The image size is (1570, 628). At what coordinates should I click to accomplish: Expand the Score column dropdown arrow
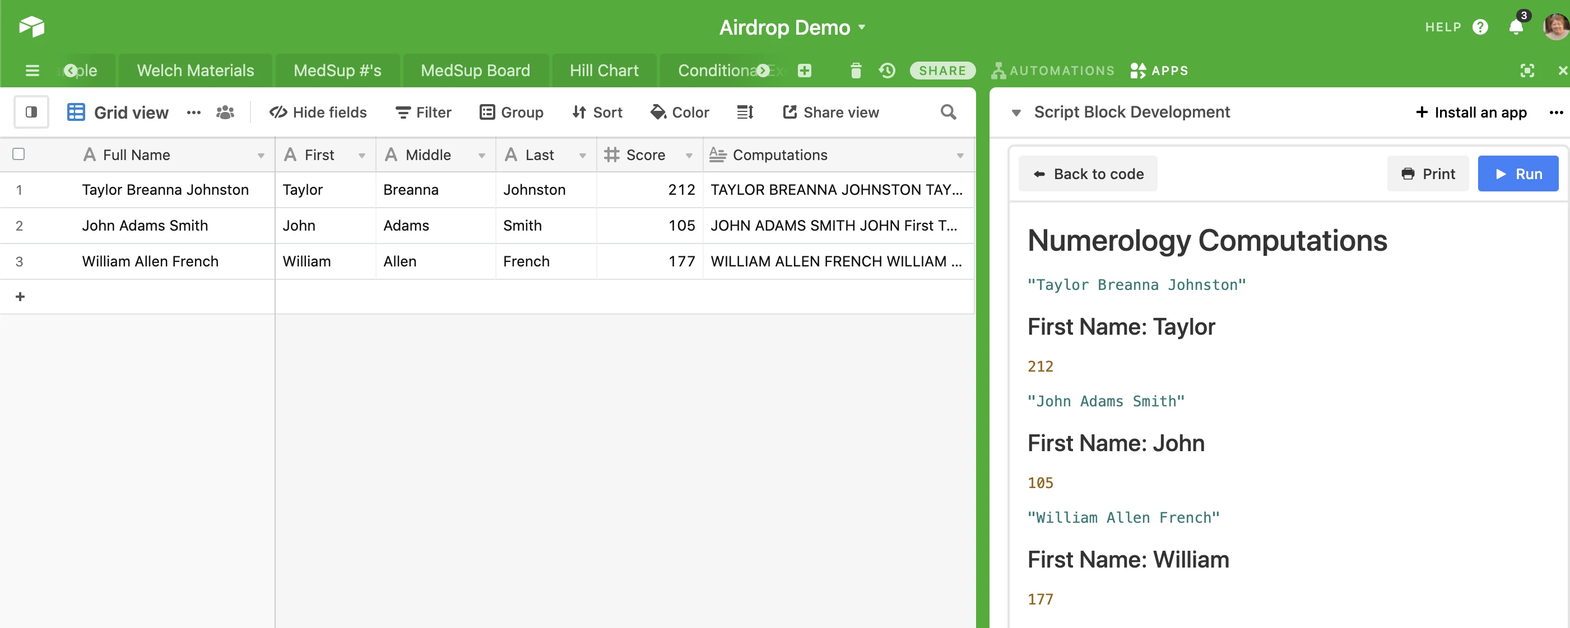(x=689, y=156)
